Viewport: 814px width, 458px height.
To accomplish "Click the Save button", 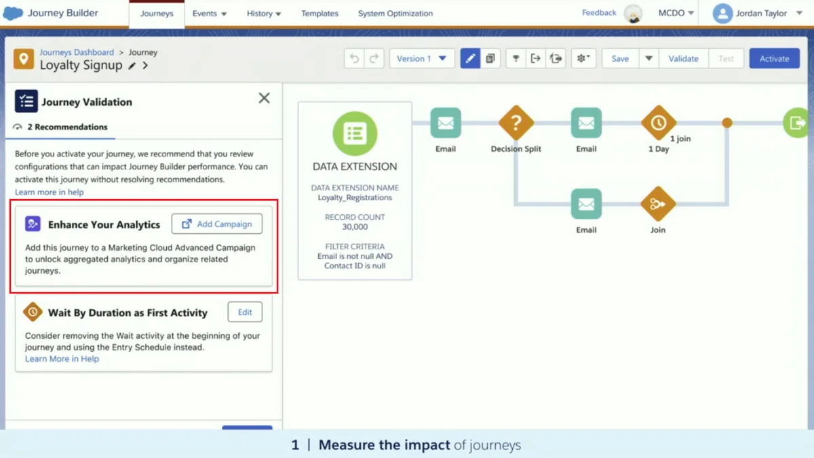I will pos(620,58).
